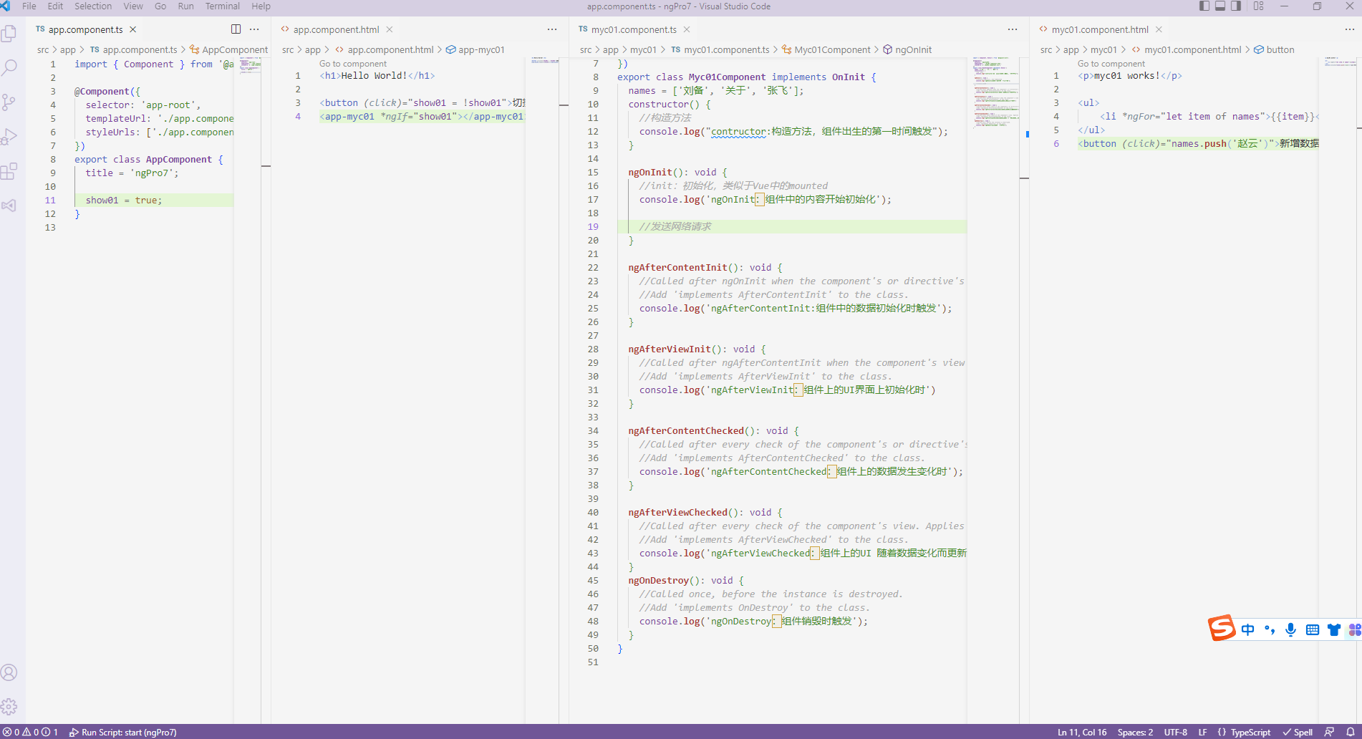Open the Explorer view in activity bar
This screenshot has height=739, width=1362.
[9, 34]
